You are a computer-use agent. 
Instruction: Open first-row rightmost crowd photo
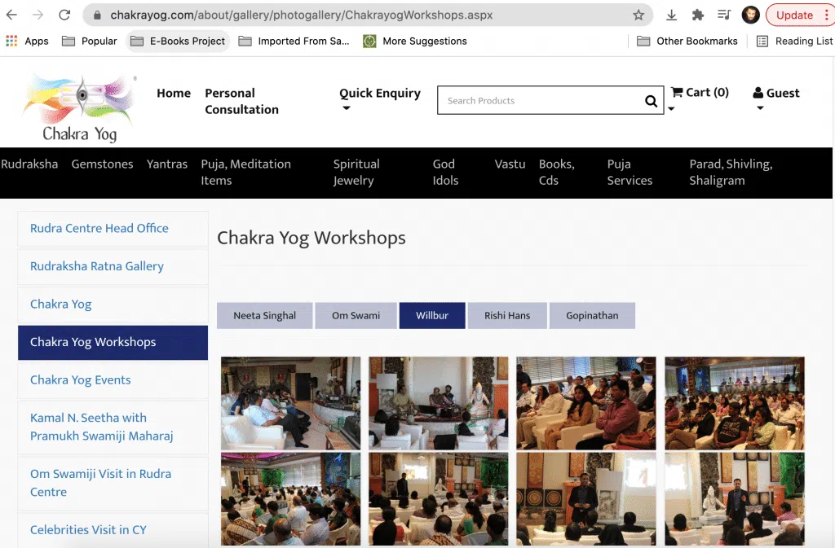tap(735, 403)
